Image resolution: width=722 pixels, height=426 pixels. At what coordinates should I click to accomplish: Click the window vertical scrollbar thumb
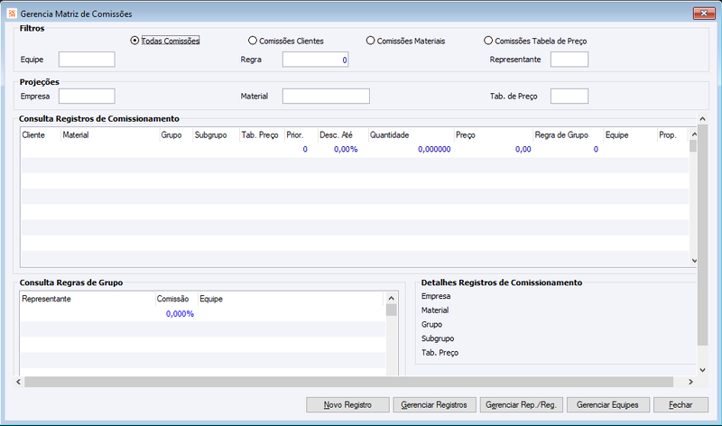coord(703,235)
